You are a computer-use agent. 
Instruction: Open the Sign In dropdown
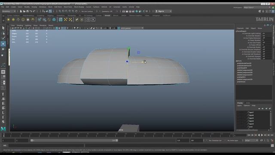point(163,11)
